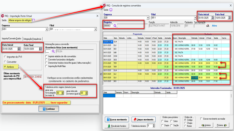Image resolution: width=234 pixels, height=131 pixels.
Task: Expand Empresa dropdown in Importação window
Action: click(46, 29)
